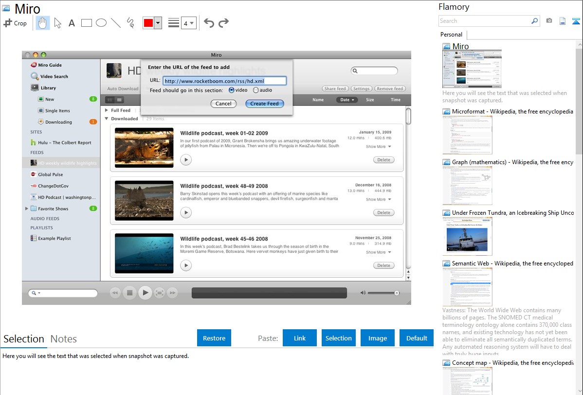This screenshot has width=583, height=395.
Task: Click the Flamory search field
Action: pos(484,21)
